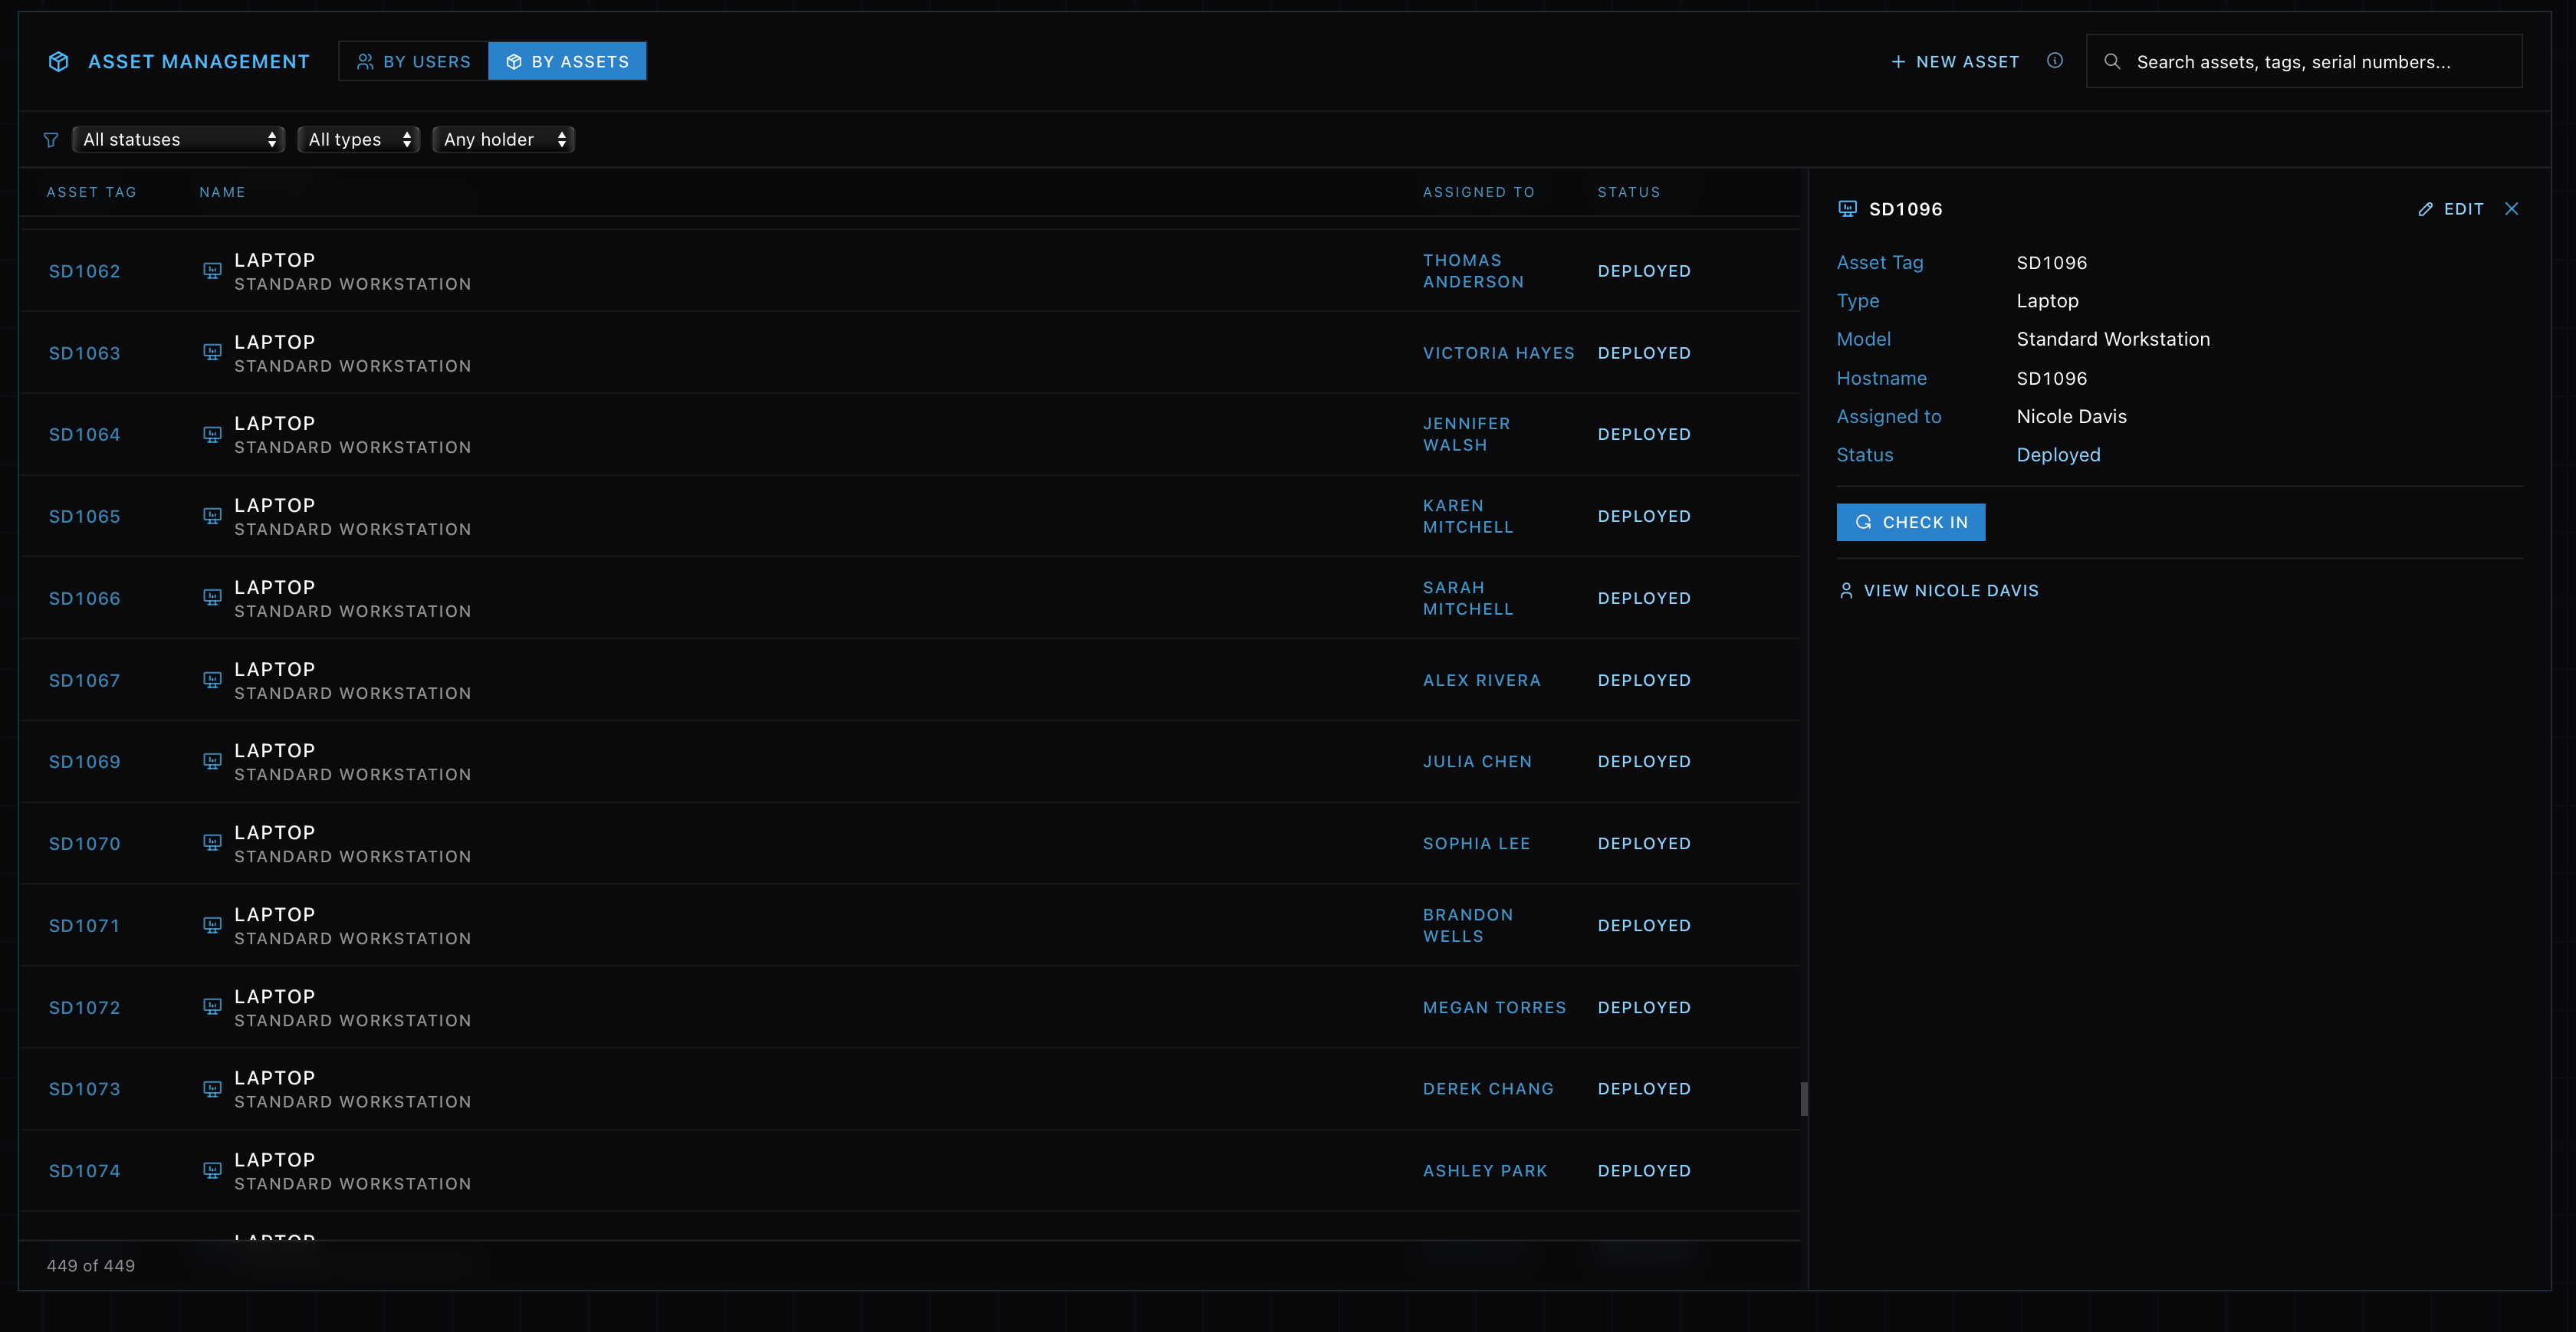2576x1332 pixels.
Task: Open asset tag SD1073
Action: pos(84,1089)
